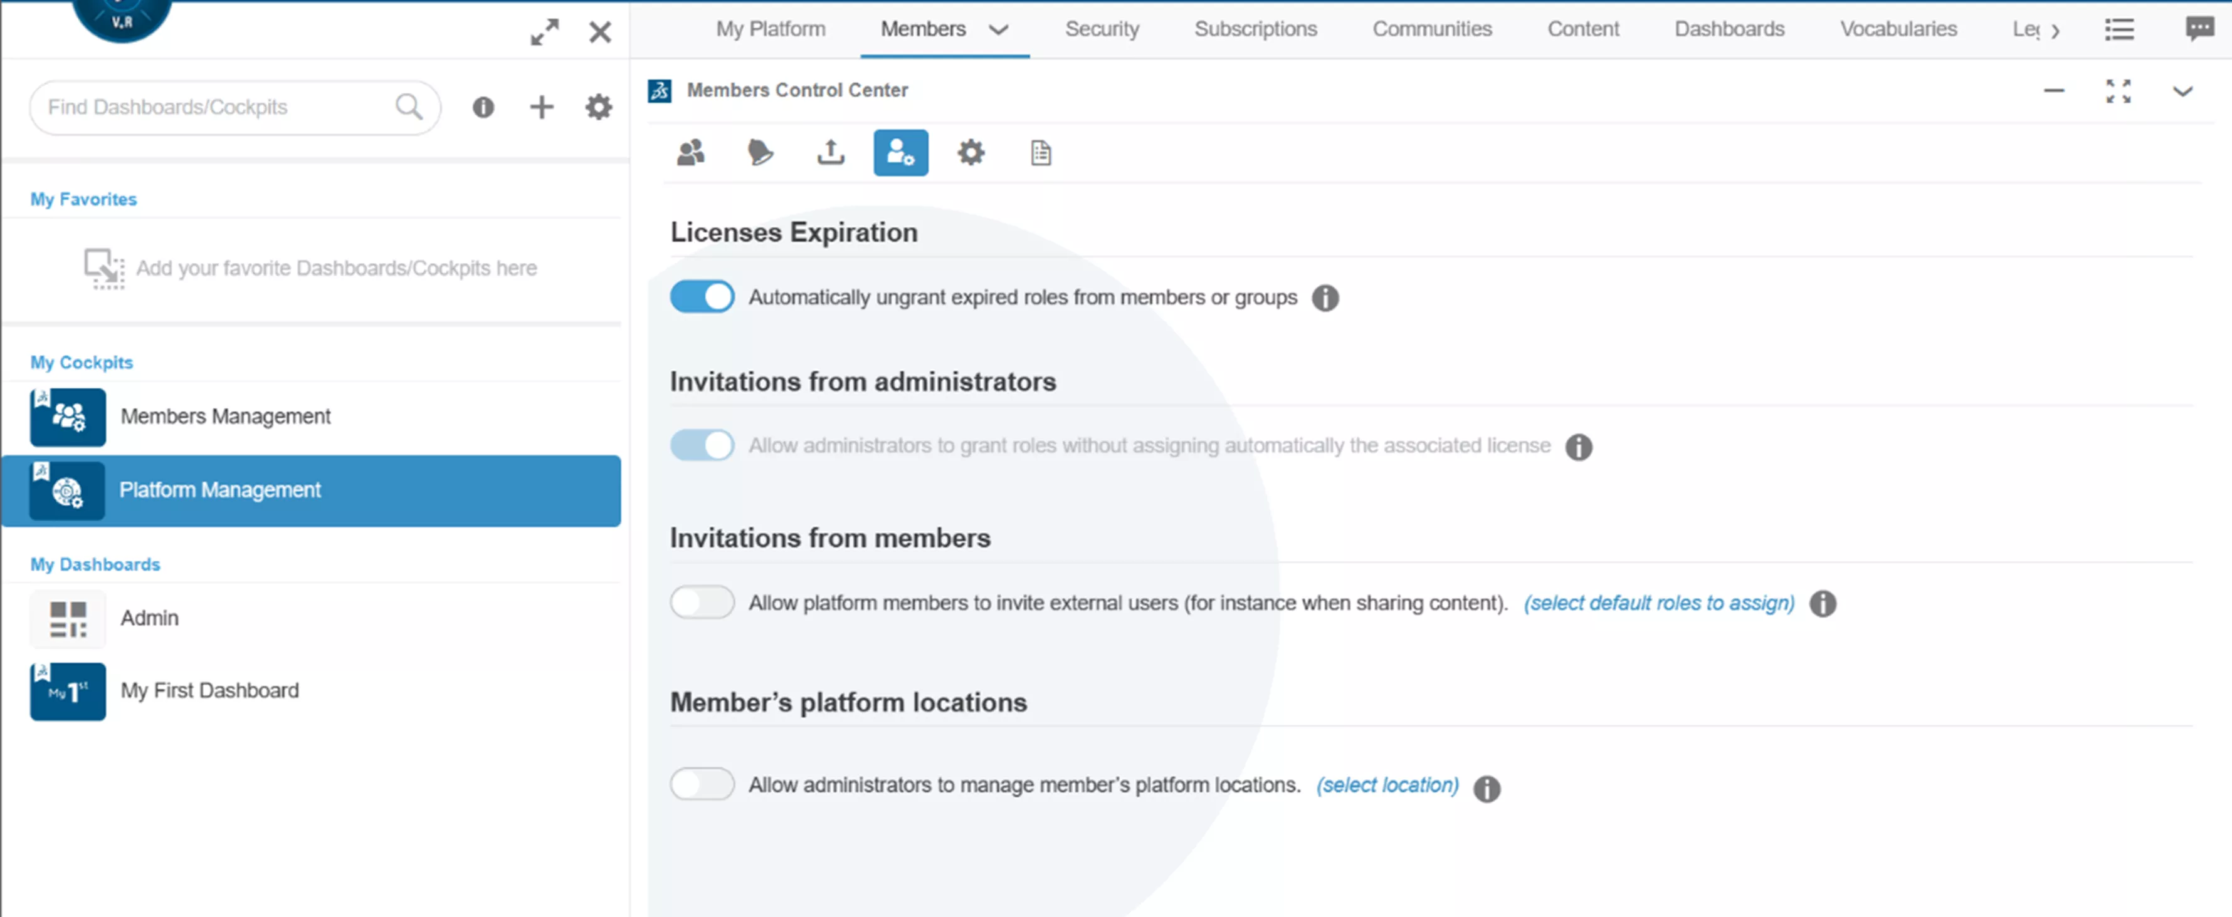Open the list view icon near the top right
The width and height of the screenshot is (2232, 917).
2120,29
